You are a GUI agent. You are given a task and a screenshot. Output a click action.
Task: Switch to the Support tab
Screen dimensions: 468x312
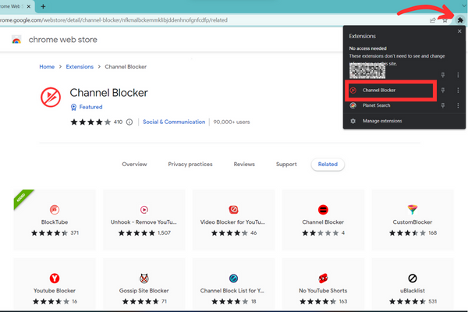click(286, 165)
